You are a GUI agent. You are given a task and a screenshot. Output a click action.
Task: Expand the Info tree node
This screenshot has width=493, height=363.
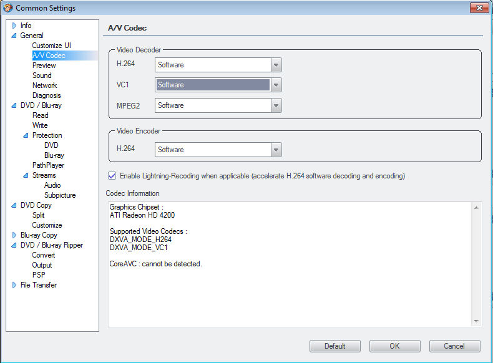point(14,26)
